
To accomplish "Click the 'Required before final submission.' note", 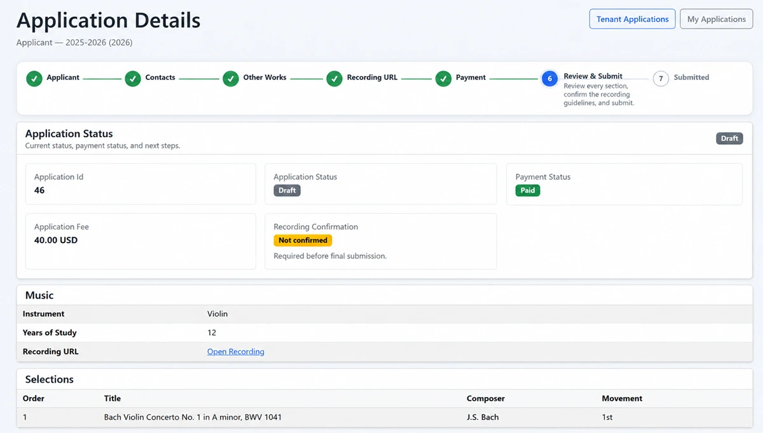I will tap(330, 256).
